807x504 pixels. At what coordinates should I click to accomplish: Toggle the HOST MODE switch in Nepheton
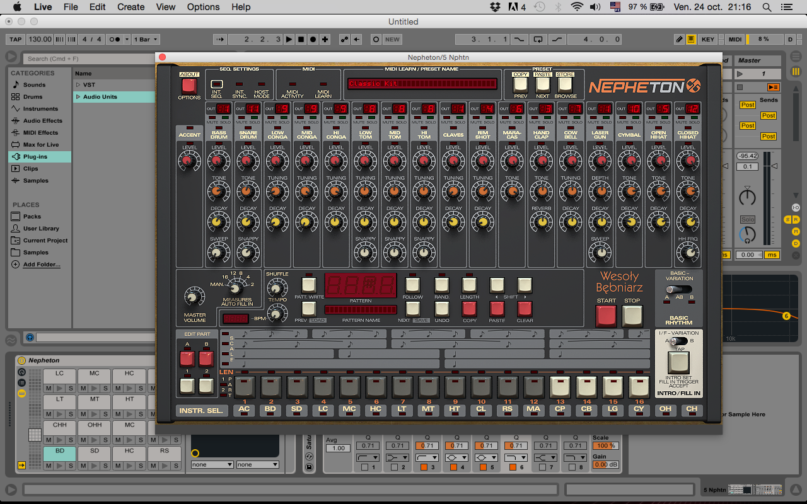point(262,84)
